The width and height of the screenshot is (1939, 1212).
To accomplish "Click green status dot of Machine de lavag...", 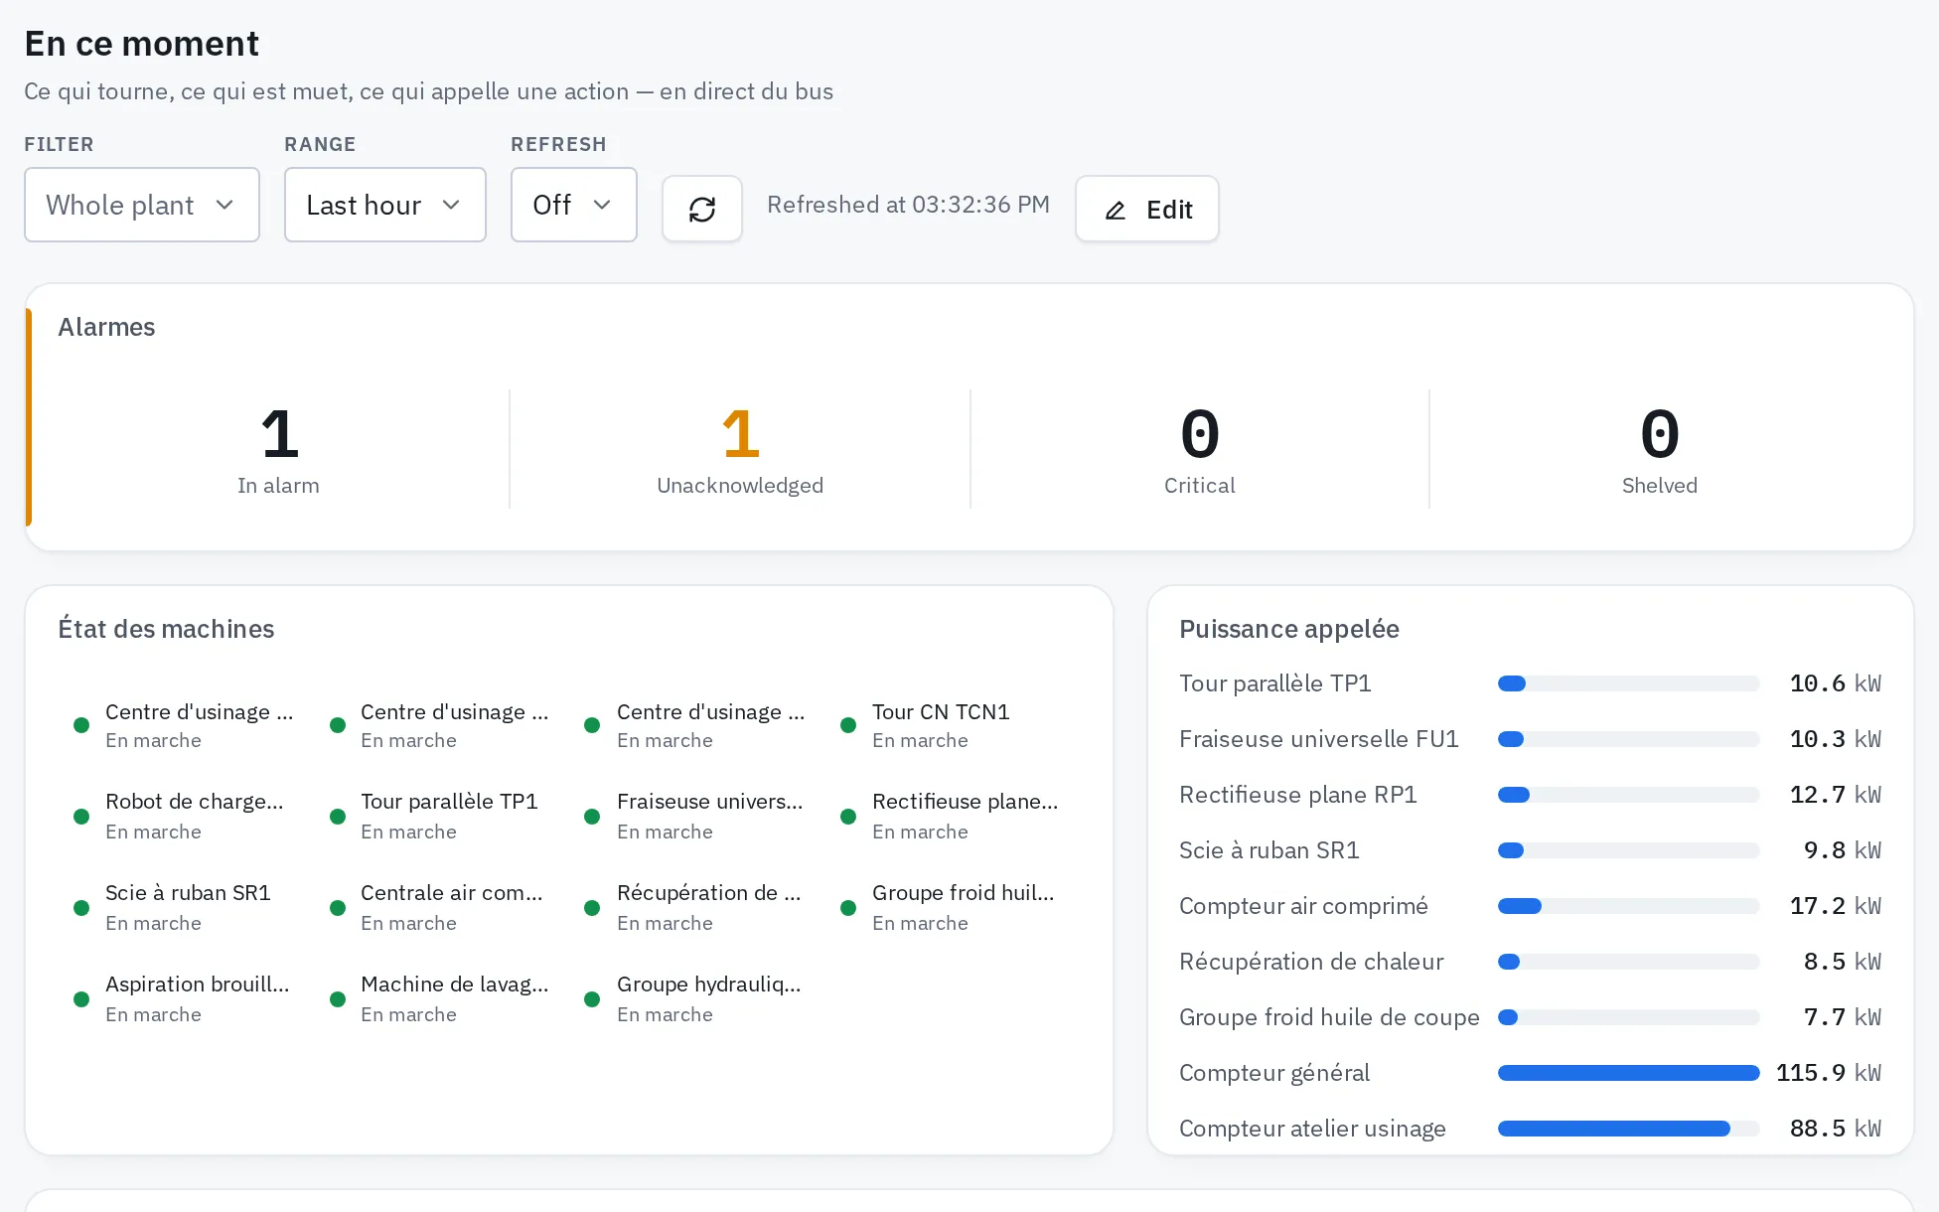I will tap(338, 999).
